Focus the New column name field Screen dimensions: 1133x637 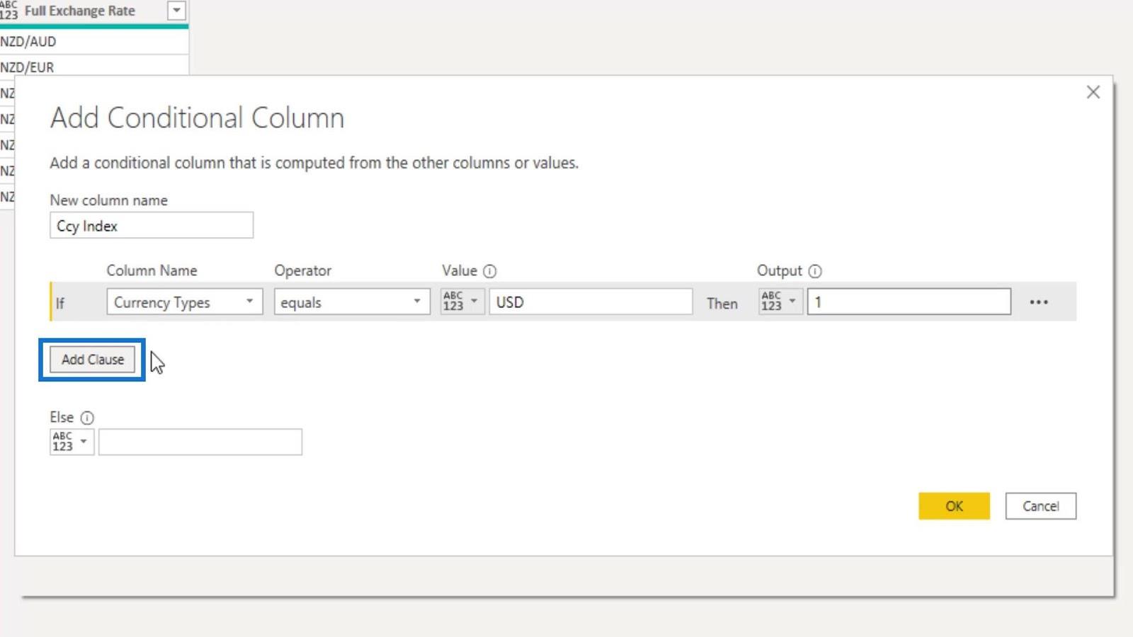click(x=152, y=226)
